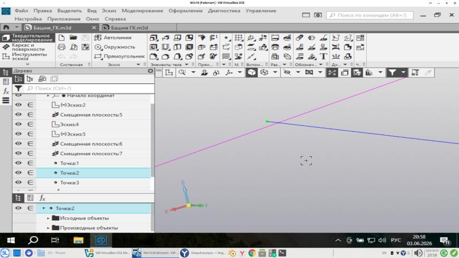Click the fx icon in the lower tree panel
Screen dimensions: 459x258
pos(42,198)
